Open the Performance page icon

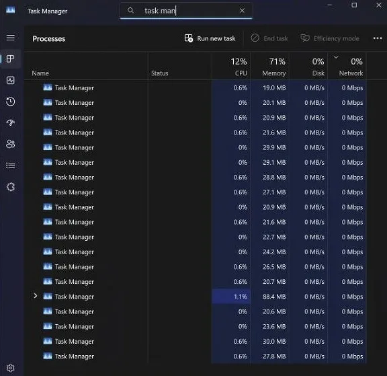(10, 80)
